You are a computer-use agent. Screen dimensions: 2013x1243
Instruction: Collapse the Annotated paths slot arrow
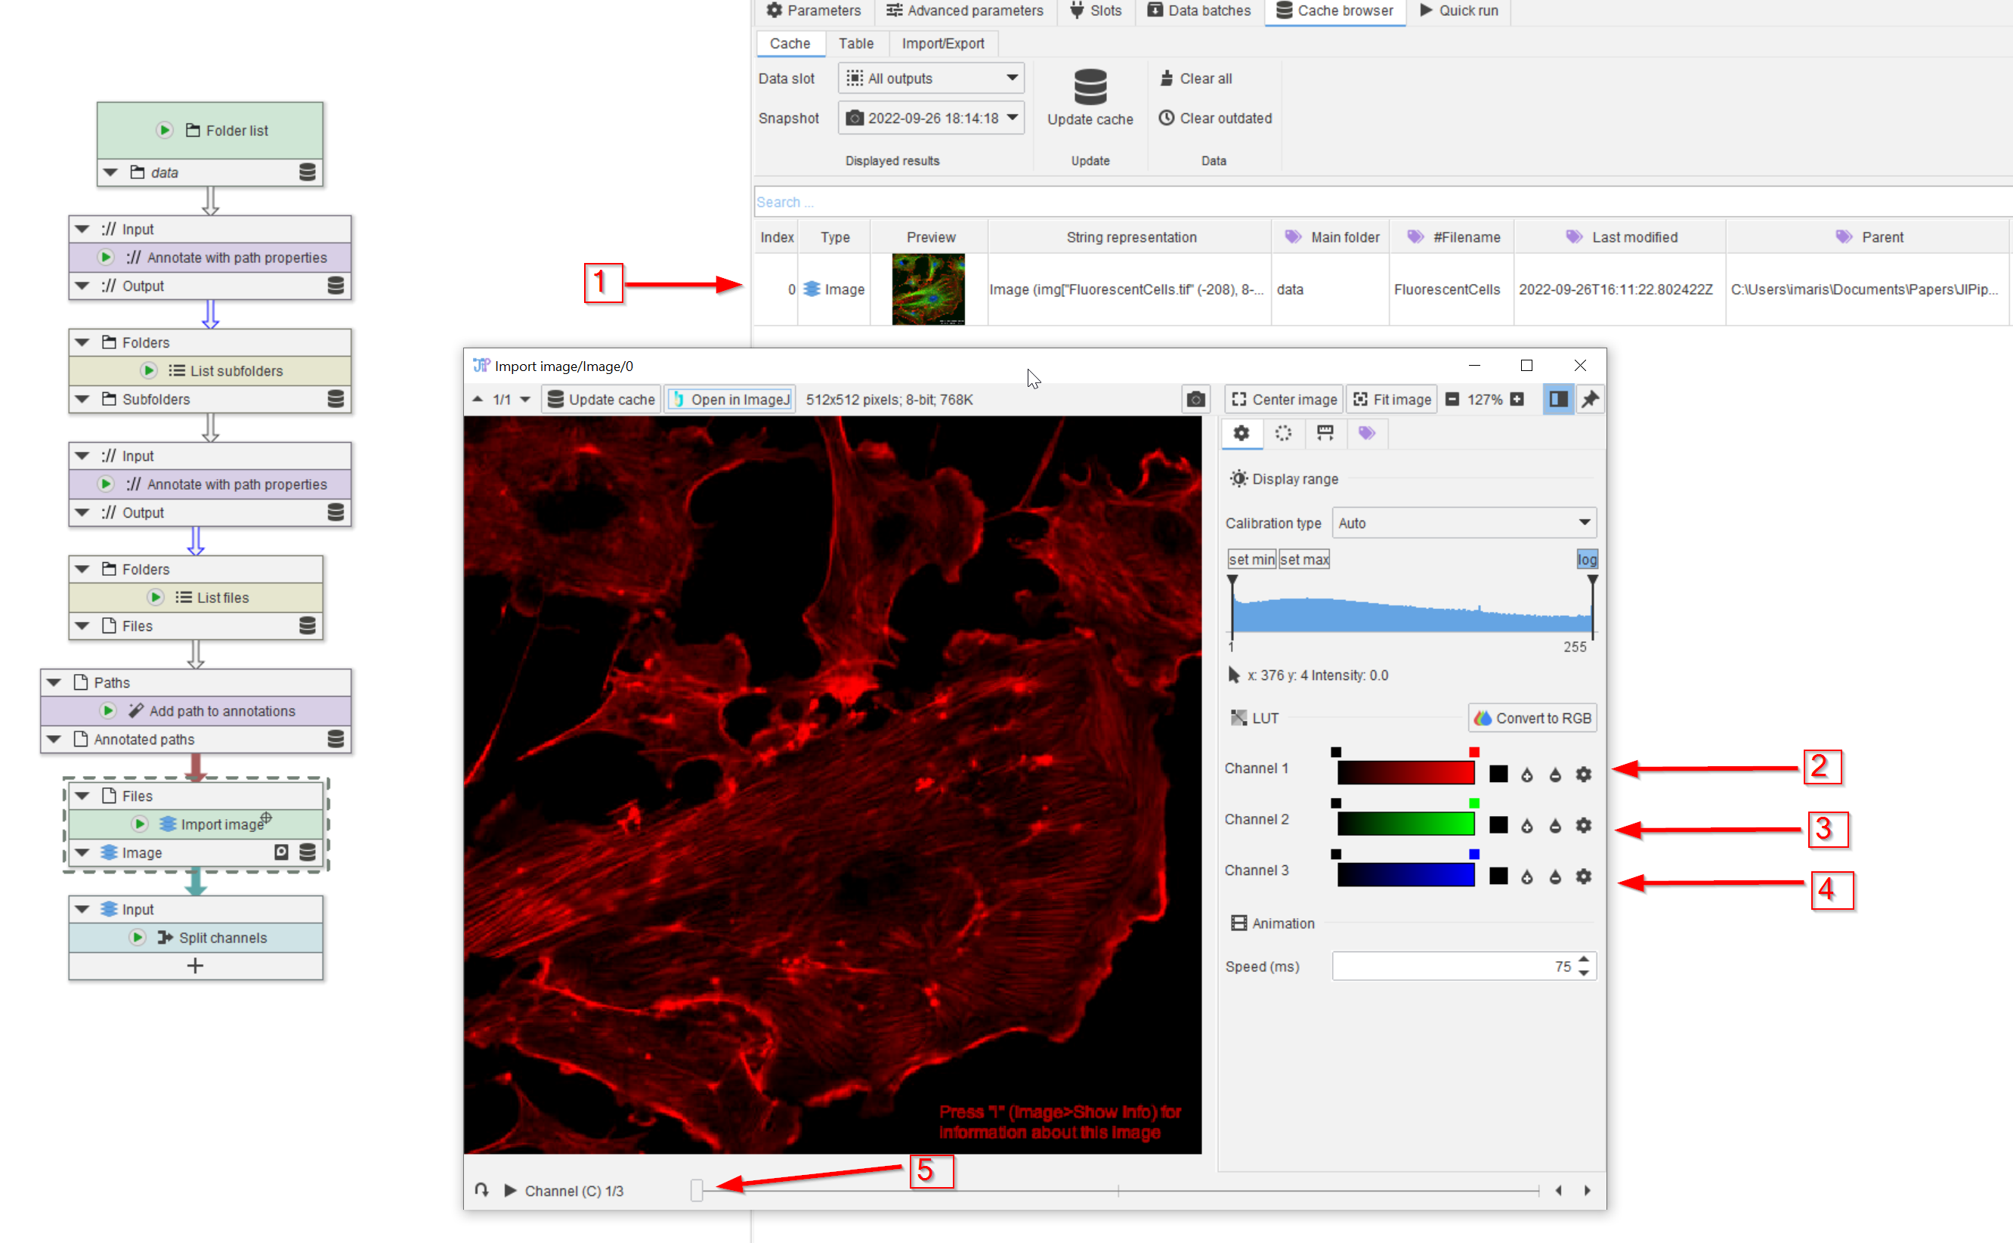point(54,739)
